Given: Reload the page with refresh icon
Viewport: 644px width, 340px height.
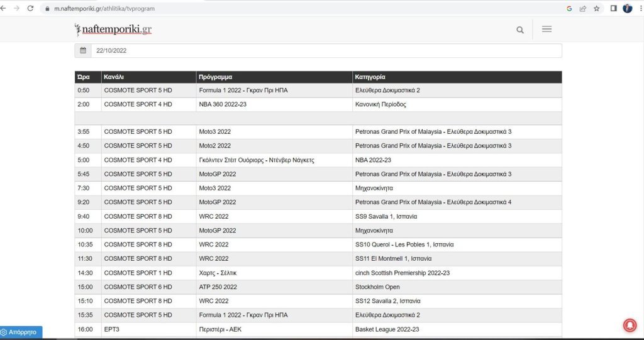Looking at the screenshot, I should click(x=30, y=8).
